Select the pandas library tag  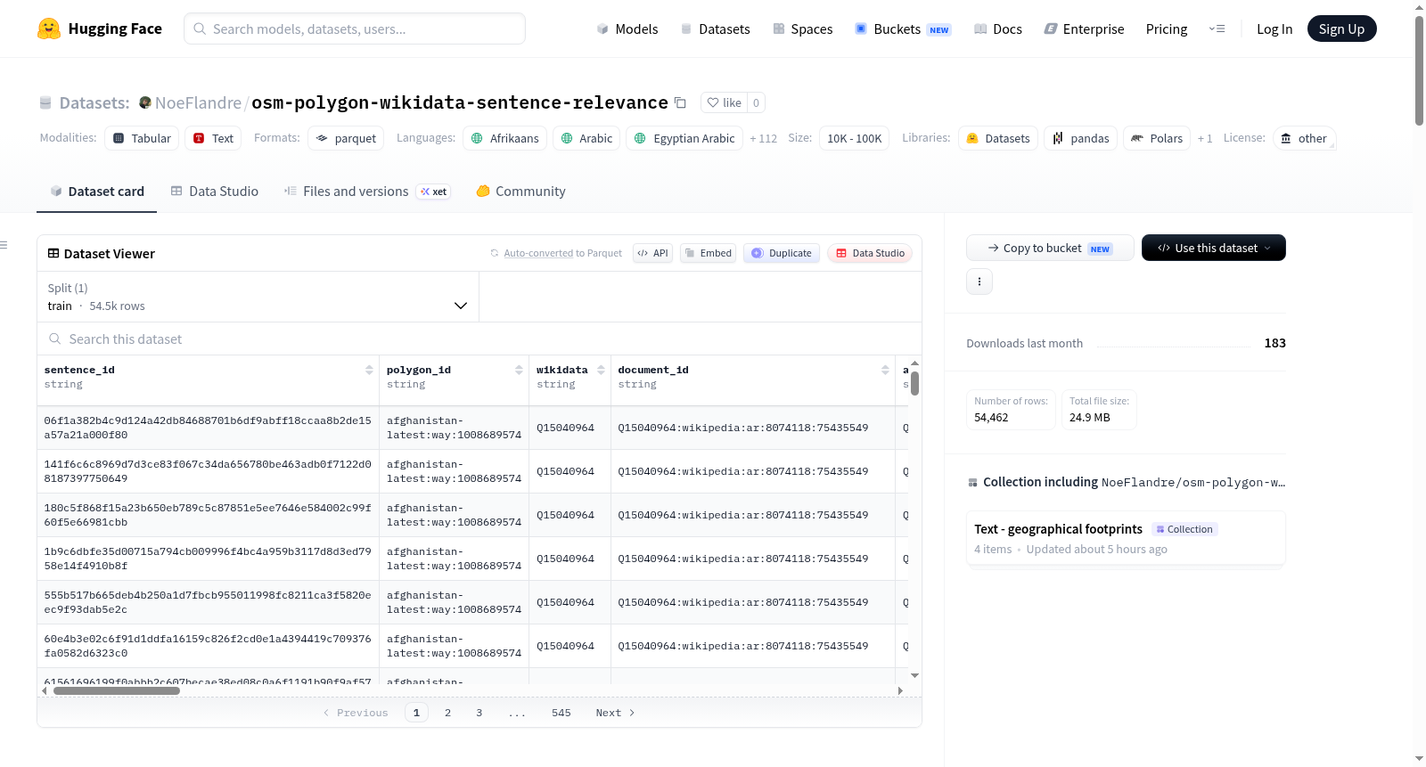[1080, 138]
